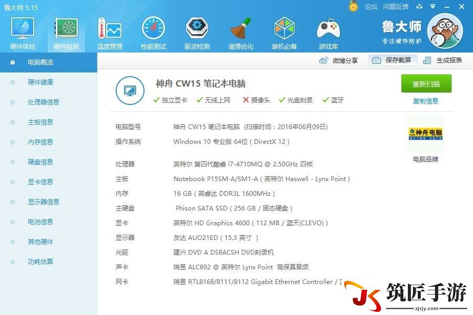Click the 重新扫描 rescan button
The width and height of the screenshot is (473, 315).
pos(426,83)
